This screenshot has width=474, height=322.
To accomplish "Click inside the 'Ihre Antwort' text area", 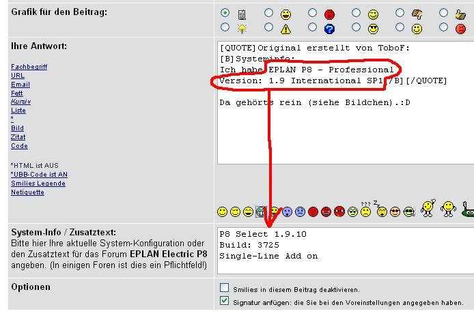I will pyautogui.click(x=346, y=103).
